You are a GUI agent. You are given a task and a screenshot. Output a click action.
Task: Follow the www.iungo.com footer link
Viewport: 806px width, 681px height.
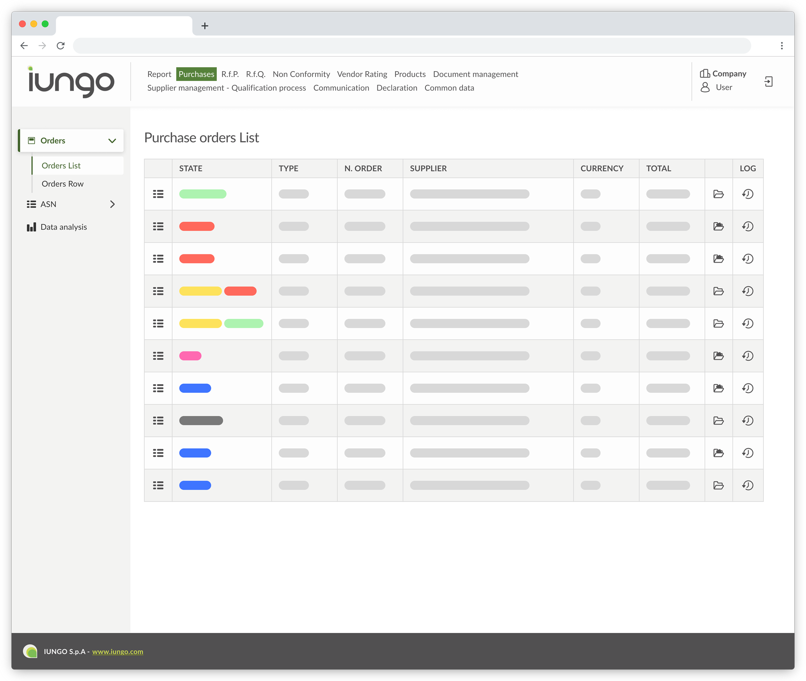[x=118, y=651]
